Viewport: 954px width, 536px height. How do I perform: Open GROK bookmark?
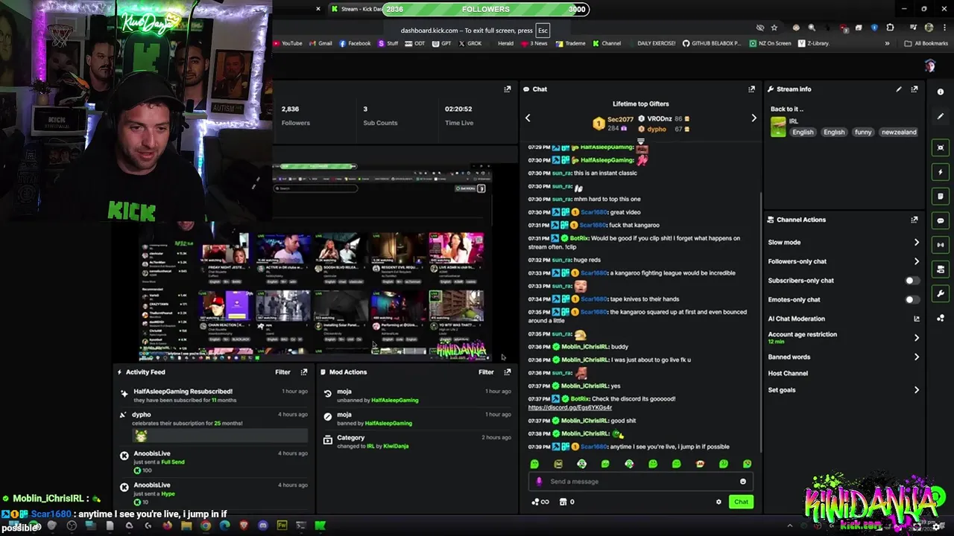point(470,43)
